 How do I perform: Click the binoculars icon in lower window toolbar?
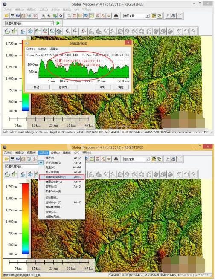(116, 159)
